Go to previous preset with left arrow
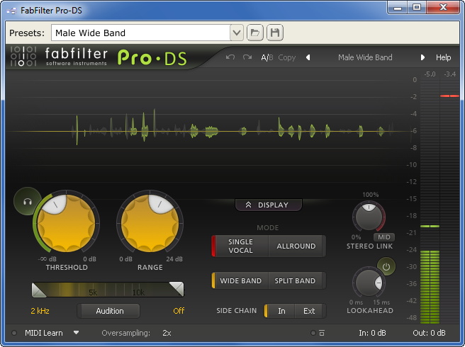The width and height of the screenshot is (465, 347). coord(308,57)
